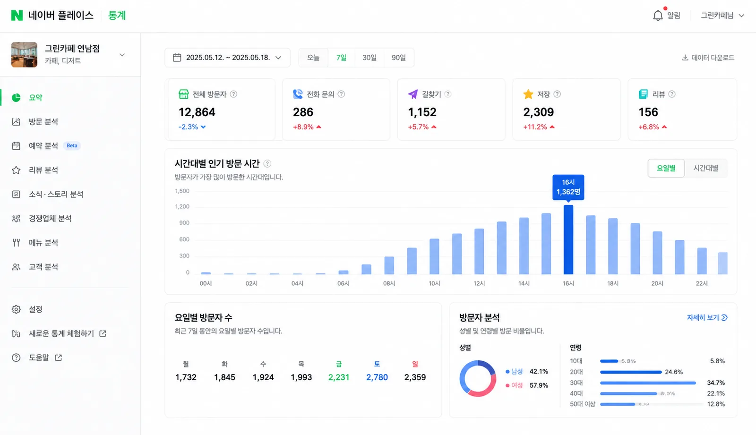756x435 pixels.
Task: Click the help icon beside 시간대별 인기 방문 시간
Action: pos(267,163)
